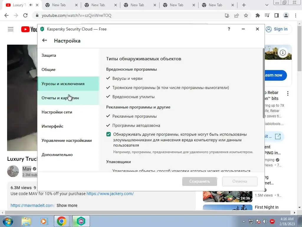Image resolution: width=302 pixels, height=227 pixels.
Task: Click the YouTube logo
Action: (29, 29)
